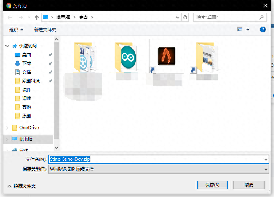274x197 pixels.
Task: Click the computer icon in address bar
Action: coord(45,17)
